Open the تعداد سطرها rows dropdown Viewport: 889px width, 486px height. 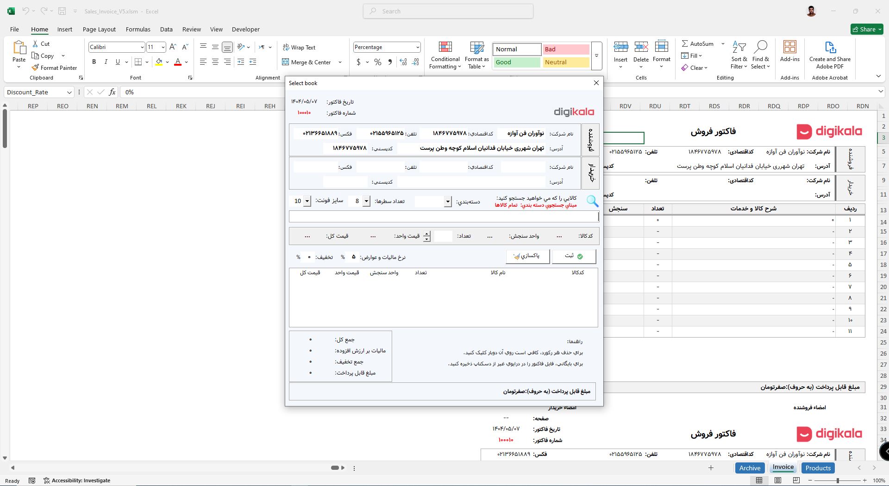[366, 201]
